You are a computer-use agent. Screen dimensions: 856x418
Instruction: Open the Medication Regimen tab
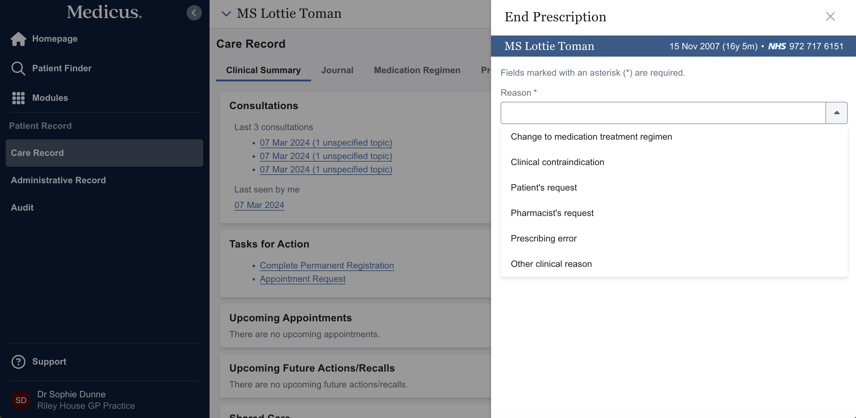coord(417,70)
